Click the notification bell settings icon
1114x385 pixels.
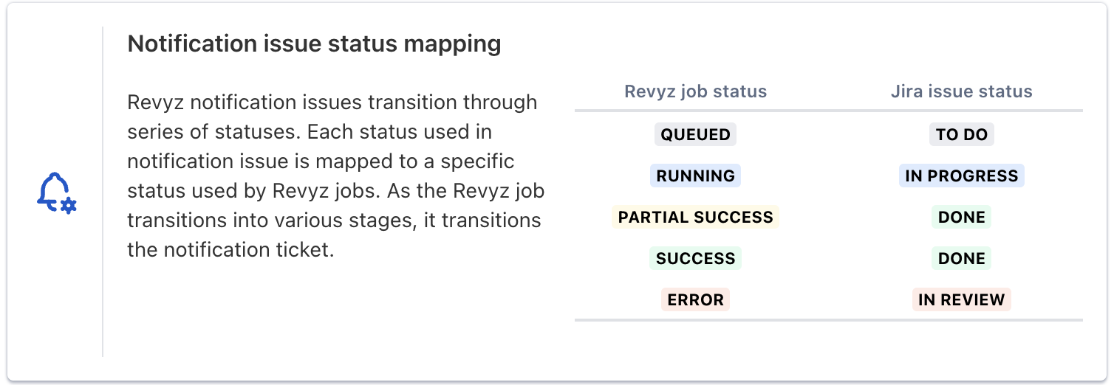[x=57, y=193]
